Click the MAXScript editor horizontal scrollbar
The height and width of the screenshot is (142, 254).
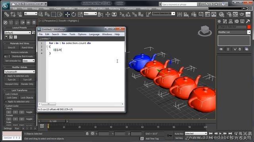[x=81, y=104]
